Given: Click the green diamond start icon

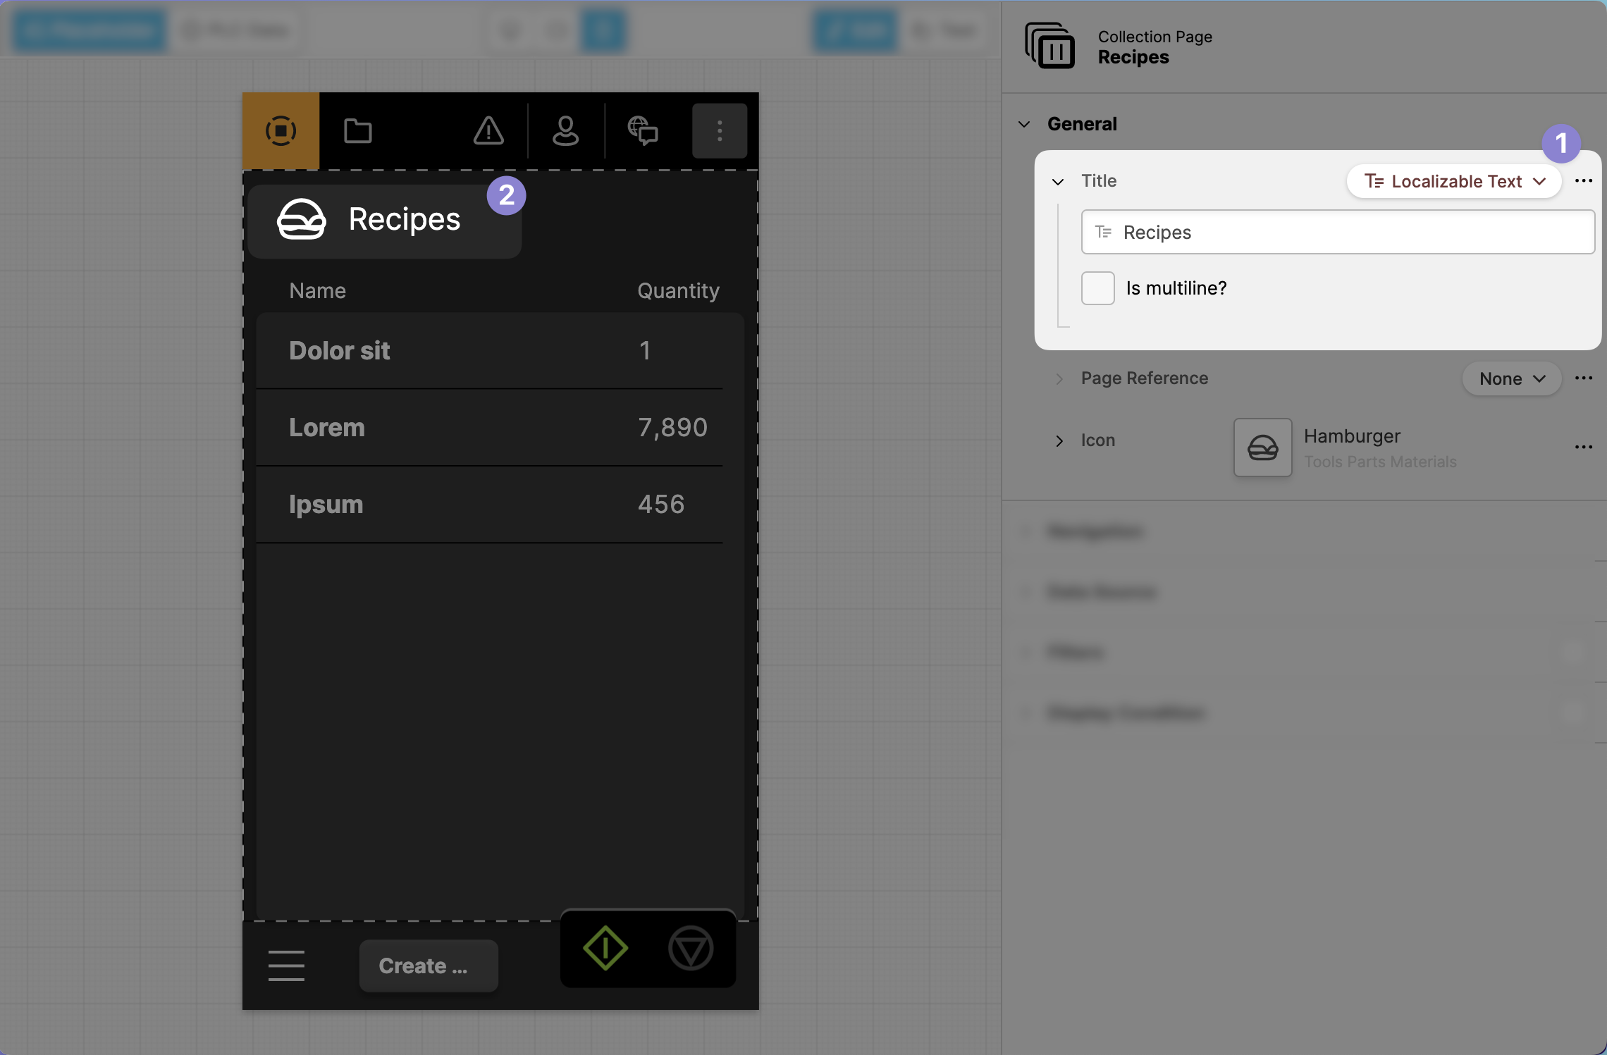Looking at the screenshot, I should (x=605, y=948).
